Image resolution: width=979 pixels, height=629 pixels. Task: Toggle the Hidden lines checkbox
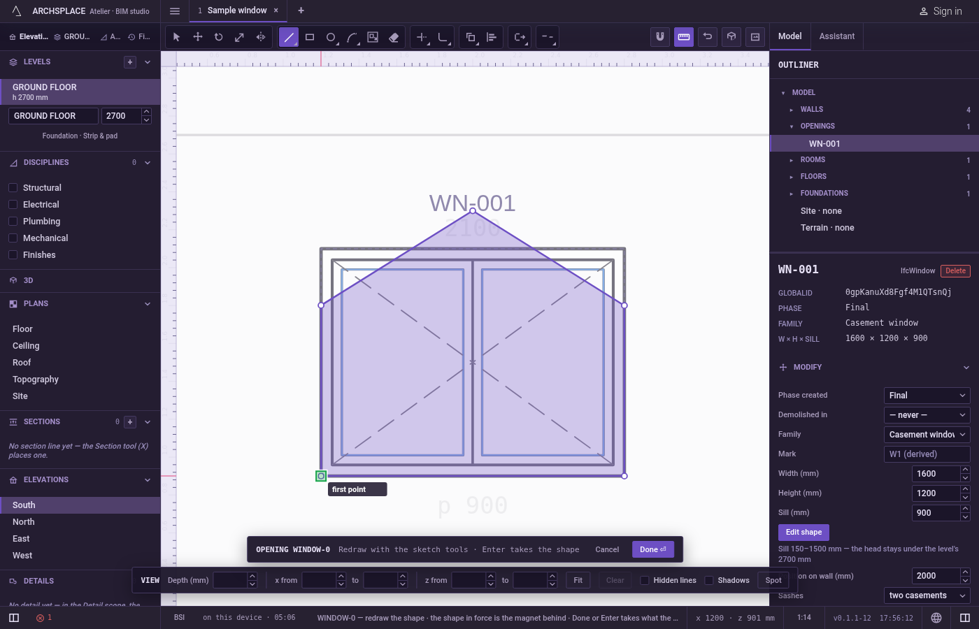pyautogui.click(x=645, y=580)
